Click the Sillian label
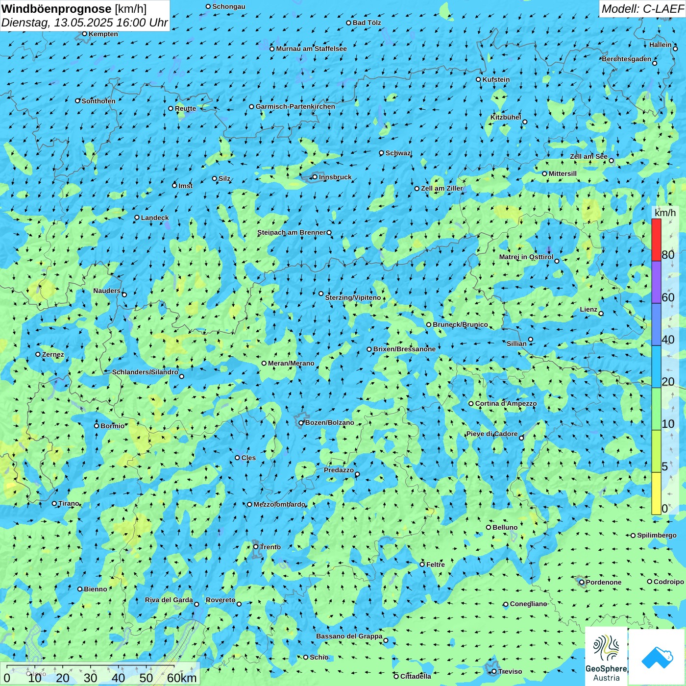 [x=516, y=343]
